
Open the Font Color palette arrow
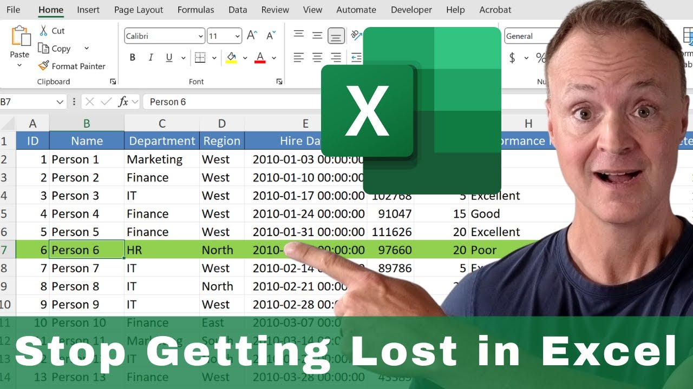(274, 58)
